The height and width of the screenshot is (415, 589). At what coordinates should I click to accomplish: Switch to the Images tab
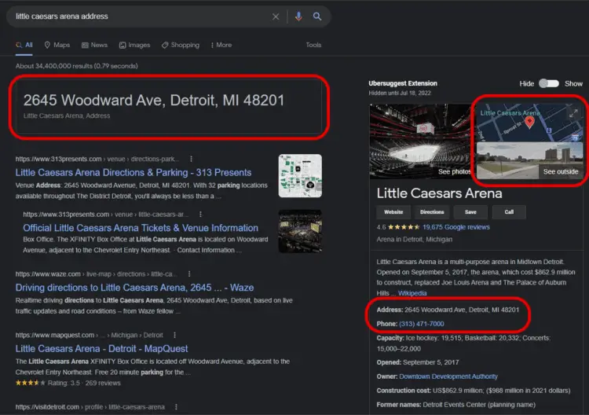pos(134,45)
